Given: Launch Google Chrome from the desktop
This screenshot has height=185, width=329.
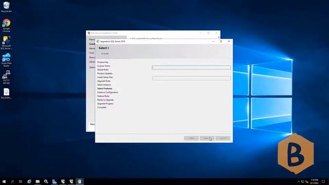Looking at the screenshot, I should point(6,26).
